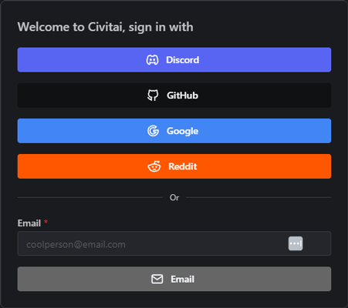Image resolution: width=348 pixels, height=308 pixels.
Task: Sign in with the purple Discord button
Action: click(174, 60)
